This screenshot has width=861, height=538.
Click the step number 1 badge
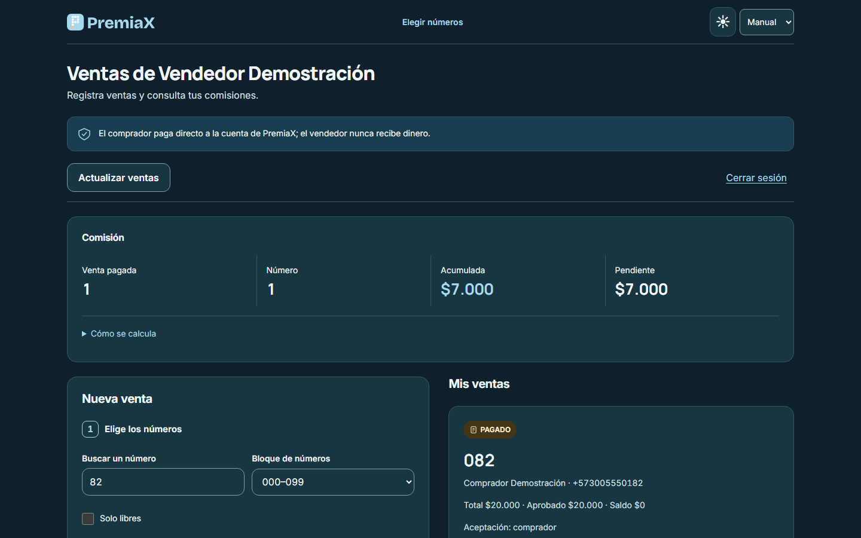[x=90, y=429]
